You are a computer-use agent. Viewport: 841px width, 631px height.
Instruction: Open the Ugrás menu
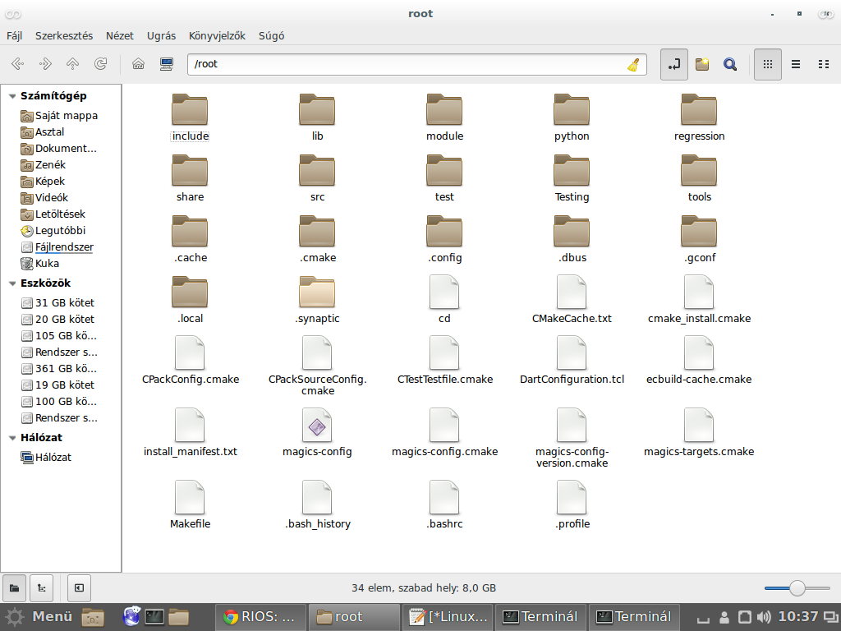[162, 35]
